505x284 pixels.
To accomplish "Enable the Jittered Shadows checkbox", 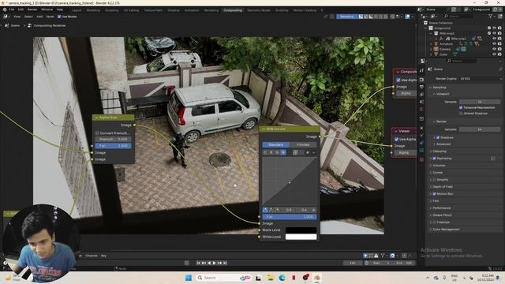I will (x=461, y=114).
